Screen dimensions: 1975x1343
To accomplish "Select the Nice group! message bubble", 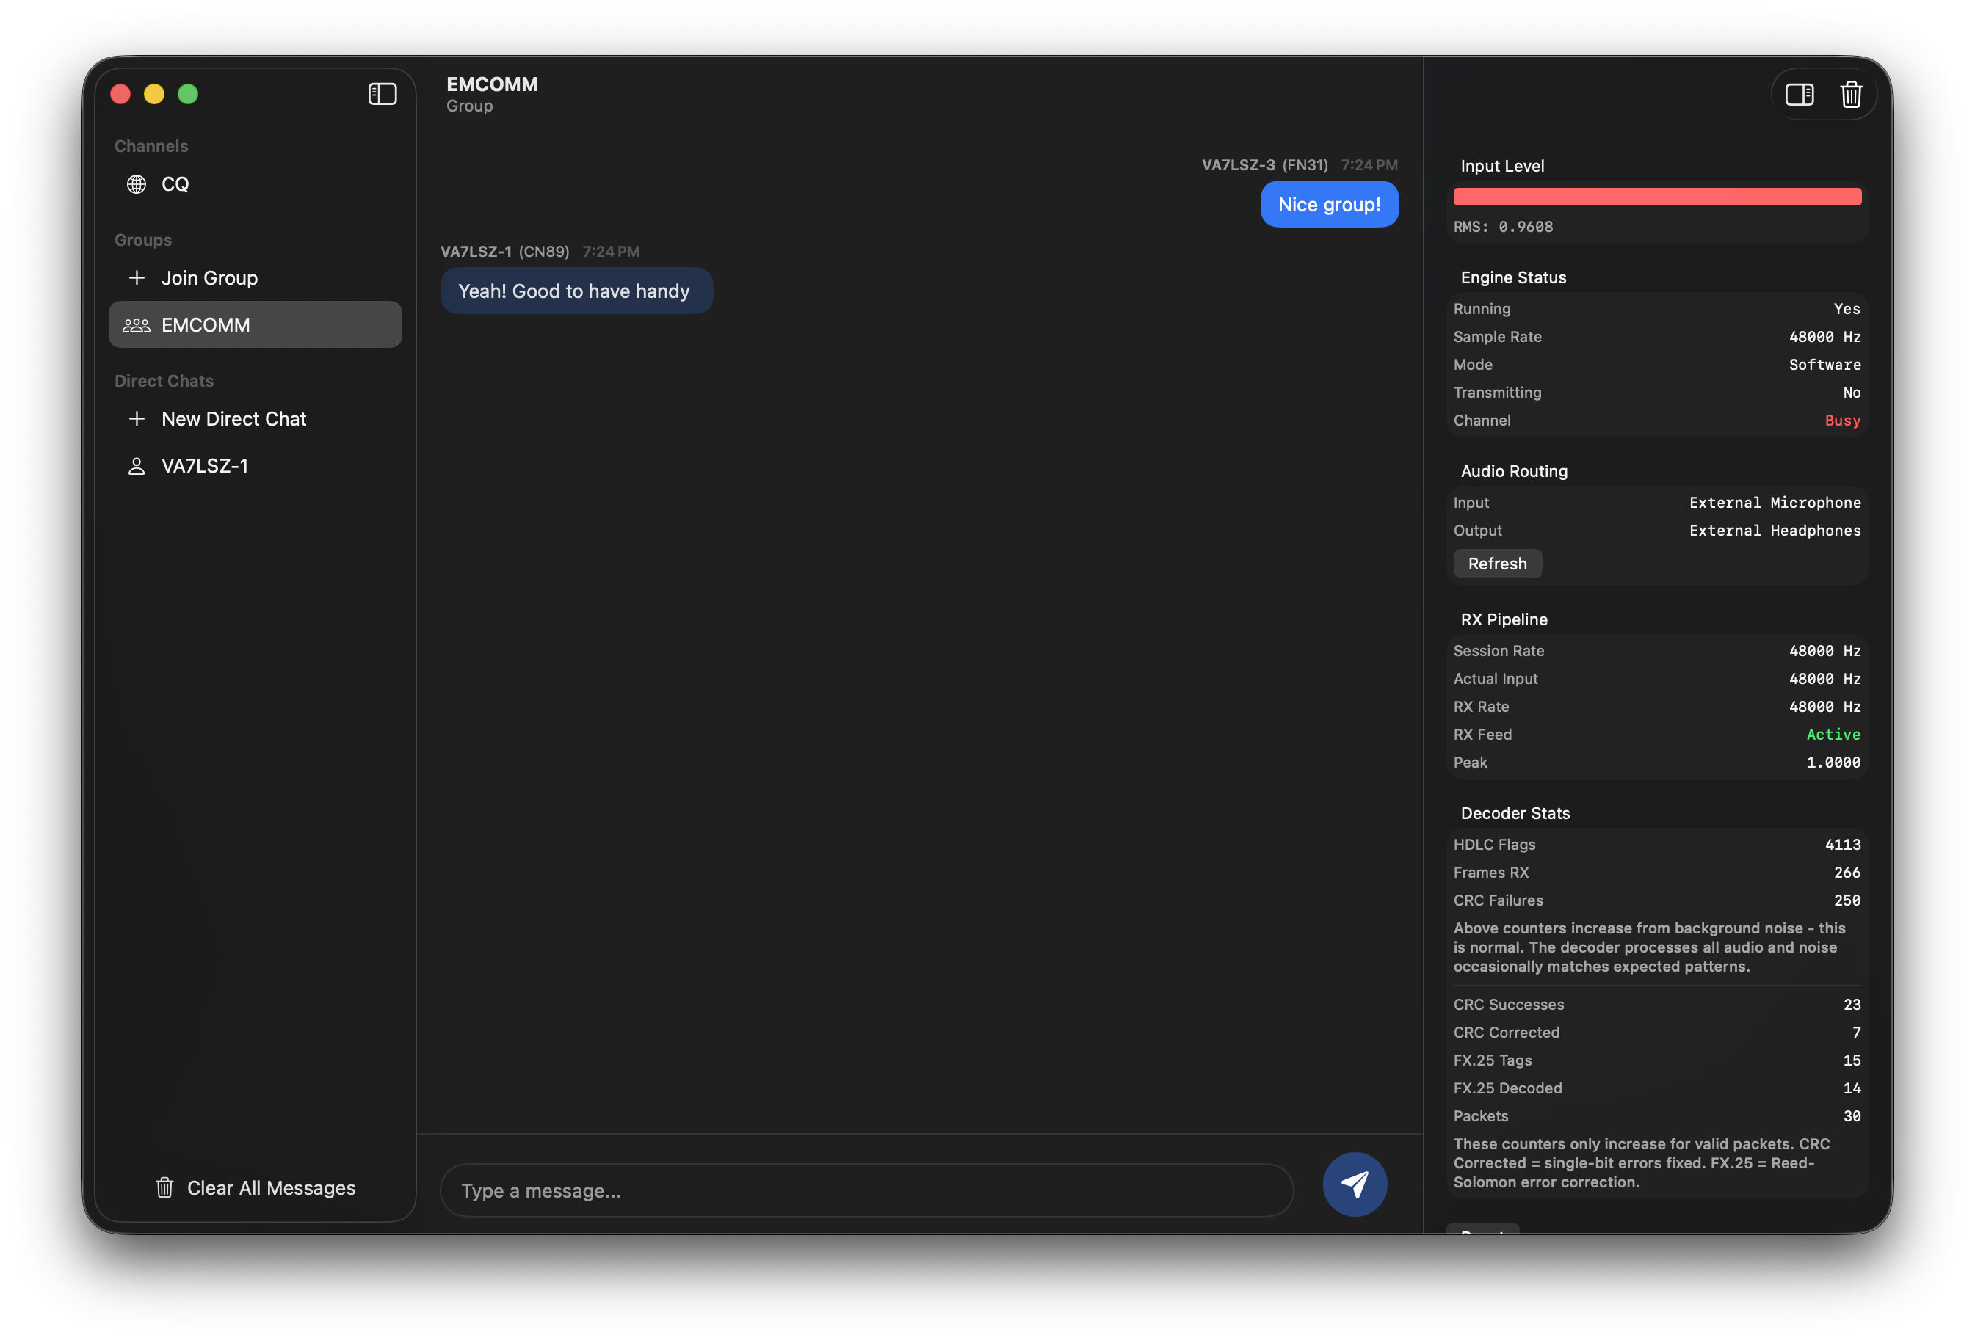I will tap(1329, 204).
